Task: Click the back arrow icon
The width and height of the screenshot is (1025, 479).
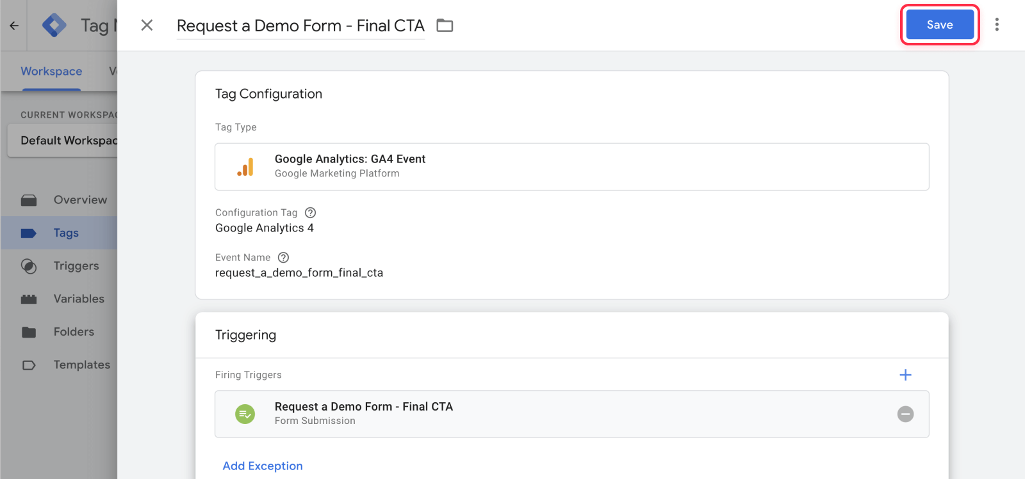Action: click(14, 26)
